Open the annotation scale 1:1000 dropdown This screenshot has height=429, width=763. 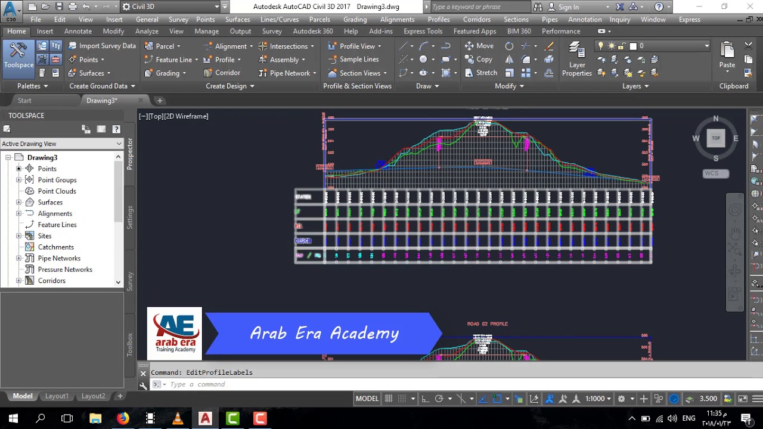pos(597,399)
